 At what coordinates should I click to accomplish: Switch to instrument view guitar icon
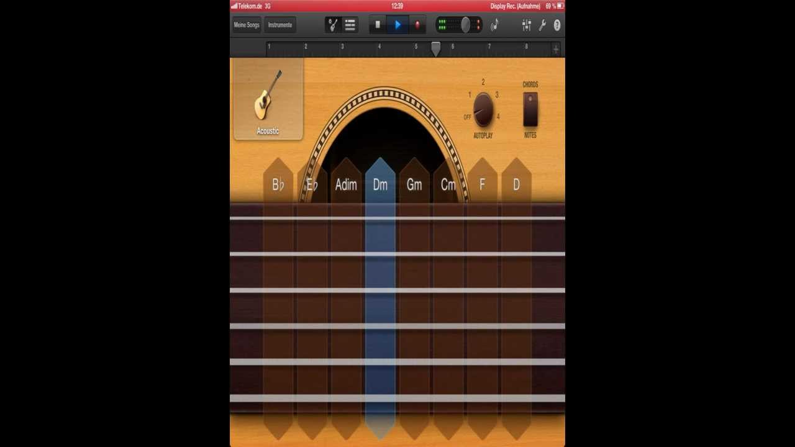[334, 25]
